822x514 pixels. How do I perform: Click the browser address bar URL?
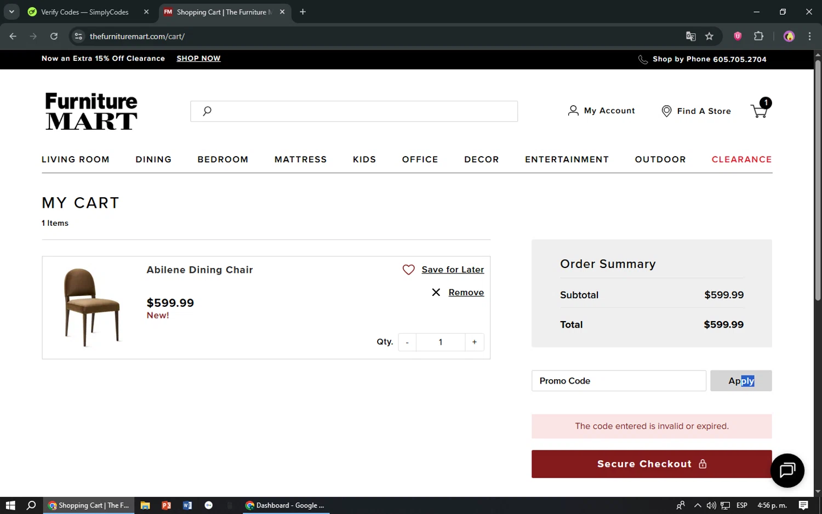137,36
